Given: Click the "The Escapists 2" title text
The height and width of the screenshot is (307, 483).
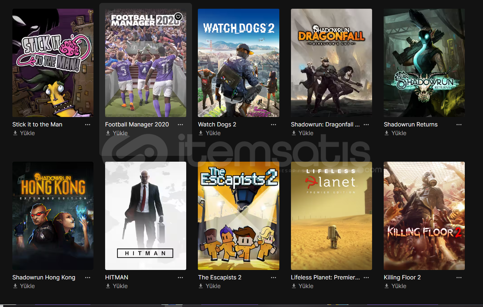Looking at the screenshot, I should 220,277.
